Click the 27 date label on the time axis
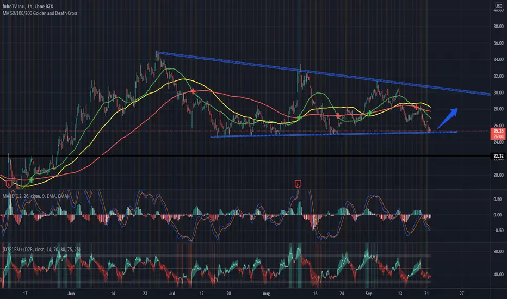This screenshot has width=507, height=299. 462,294
